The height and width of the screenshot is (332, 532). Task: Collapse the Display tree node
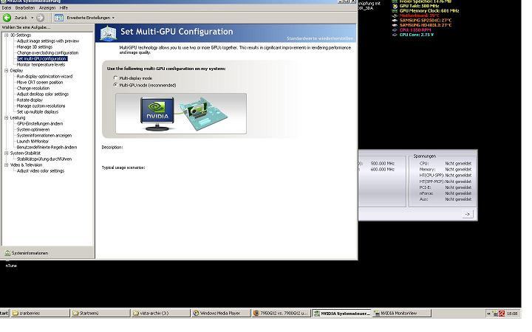(7, 71)
